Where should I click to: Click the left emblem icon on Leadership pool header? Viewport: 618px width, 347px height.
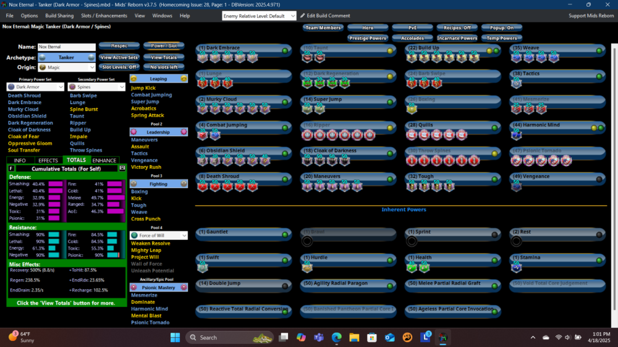133,132
